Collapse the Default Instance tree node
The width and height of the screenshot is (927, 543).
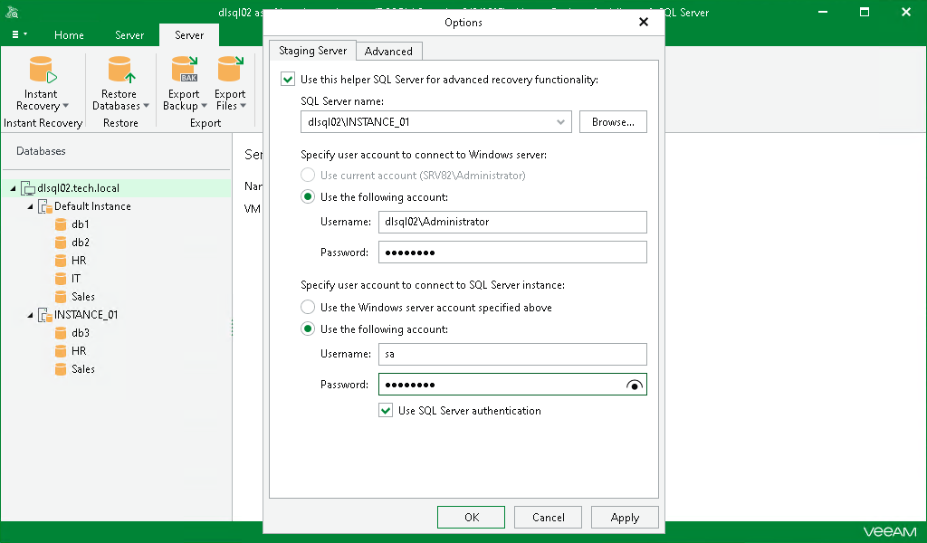[31, 206]
